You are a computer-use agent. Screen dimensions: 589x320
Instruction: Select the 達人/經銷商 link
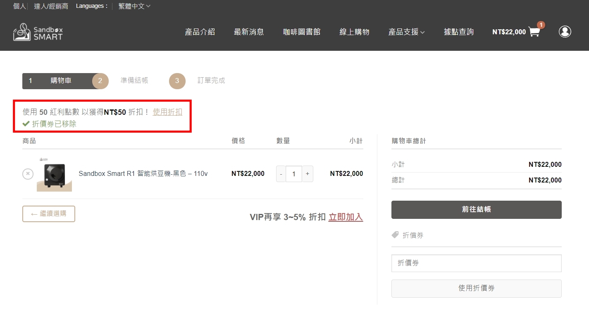click(x=51, y=6)
